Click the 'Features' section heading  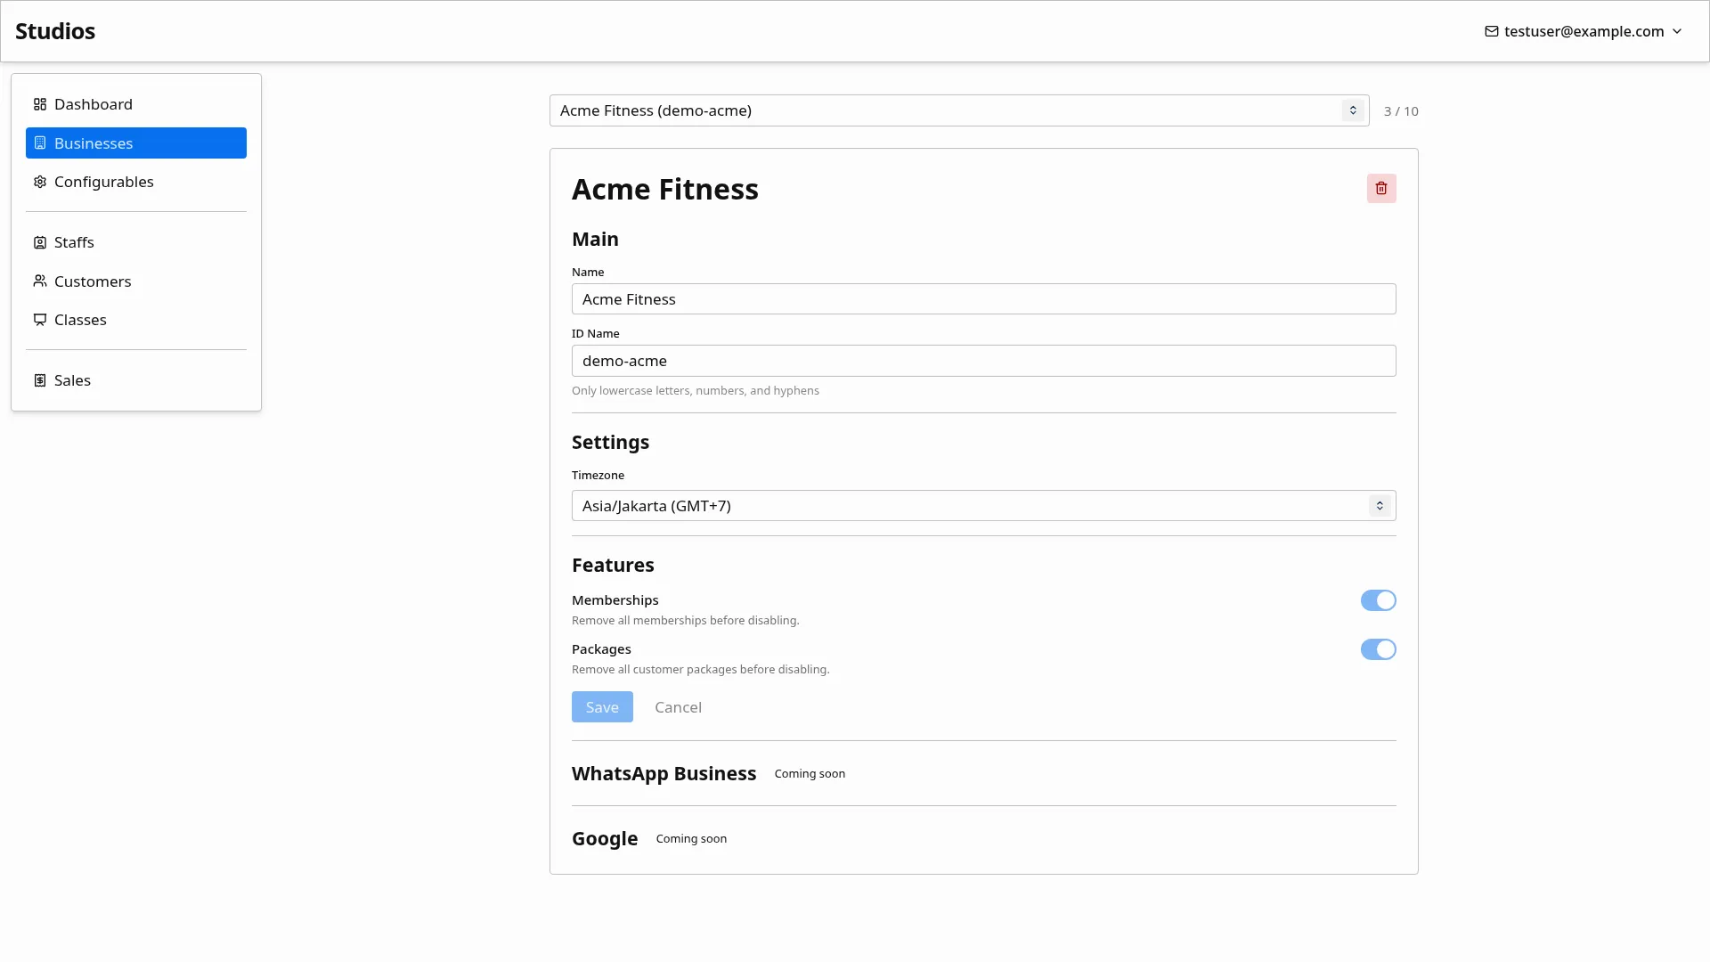[x=613, y=566]
